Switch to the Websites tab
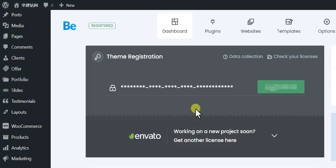The height and width of the screenshot is (168, 336). [251, 26]
